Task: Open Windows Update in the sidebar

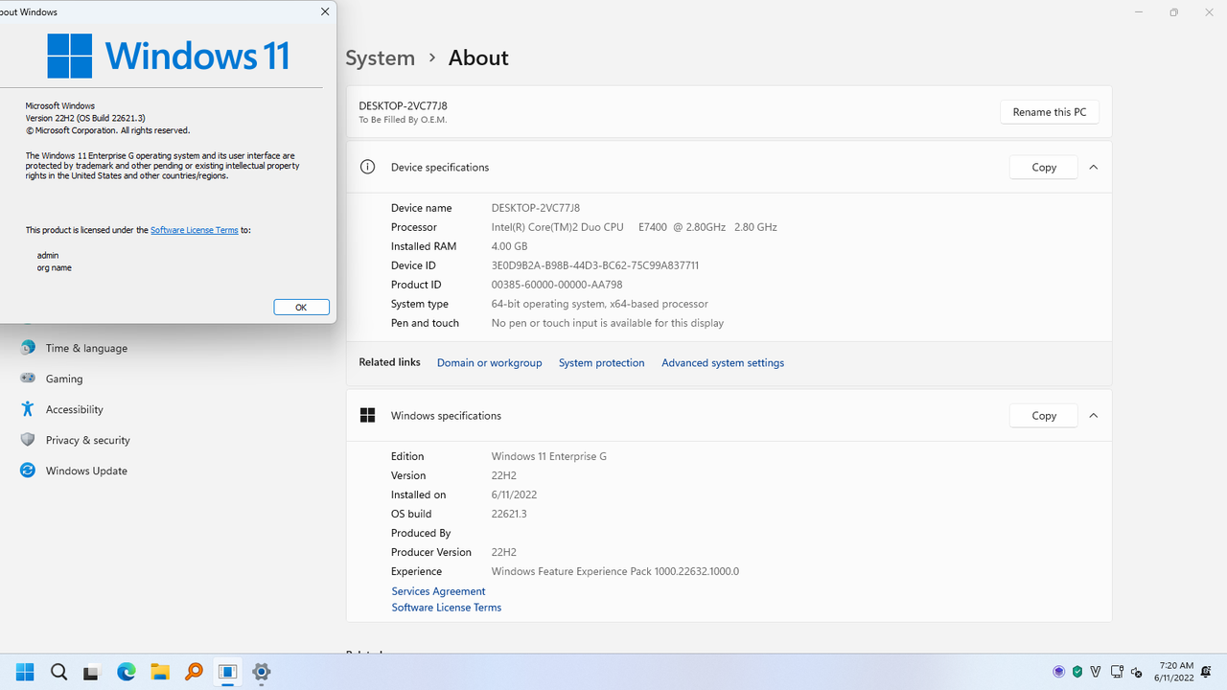Action: pos(86,471)
